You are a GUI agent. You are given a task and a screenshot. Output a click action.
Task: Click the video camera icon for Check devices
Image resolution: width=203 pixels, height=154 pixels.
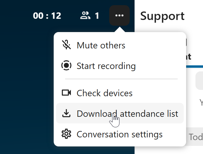tap(66, 93)
